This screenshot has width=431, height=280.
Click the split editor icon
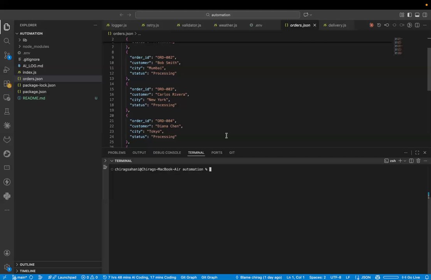click(x=417, y=25)
